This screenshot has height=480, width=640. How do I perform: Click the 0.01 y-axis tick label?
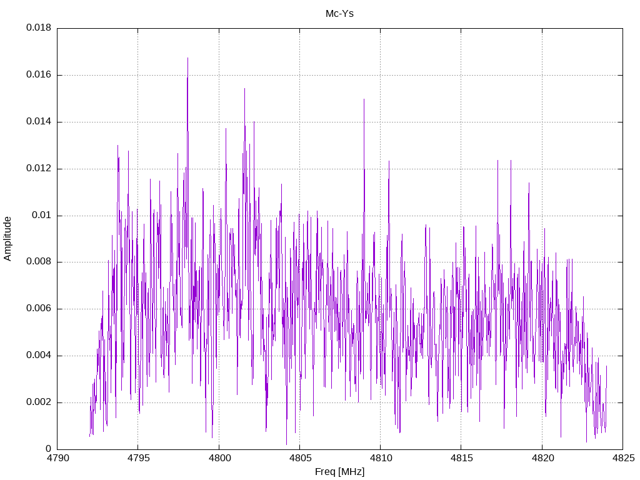coord(42,215)
